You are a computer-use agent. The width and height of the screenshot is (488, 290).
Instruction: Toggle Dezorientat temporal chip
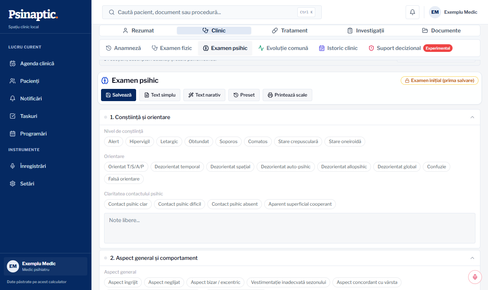[x=177, y=167]
